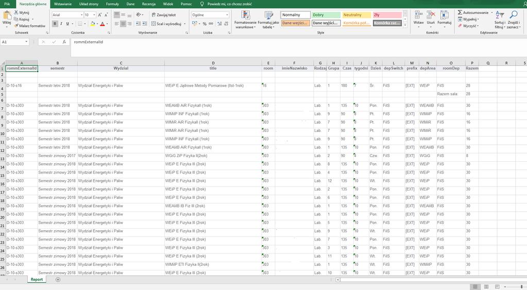The image size is (527, 290).
Task: Click the text orientation icon
Action: [x=139, y=15]
